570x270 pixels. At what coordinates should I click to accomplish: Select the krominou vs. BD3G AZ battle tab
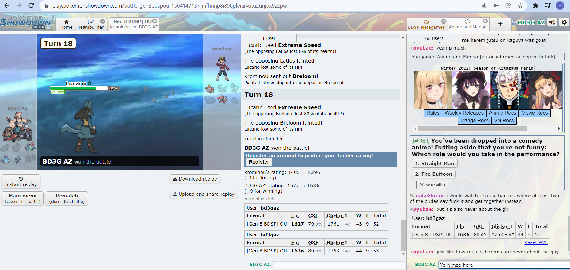[134, 24]
